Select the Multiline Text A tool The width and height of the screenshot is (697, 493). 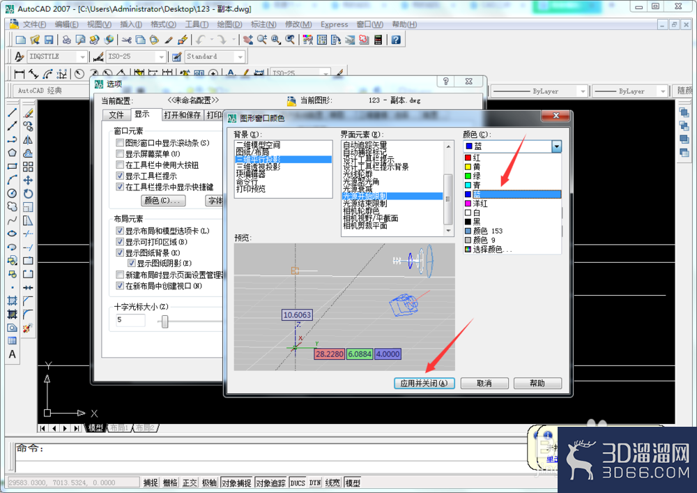[12, 354]
